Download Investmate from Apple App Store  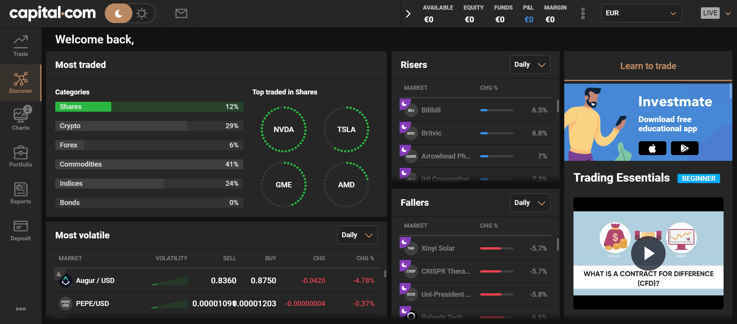[x=653, y=148]
